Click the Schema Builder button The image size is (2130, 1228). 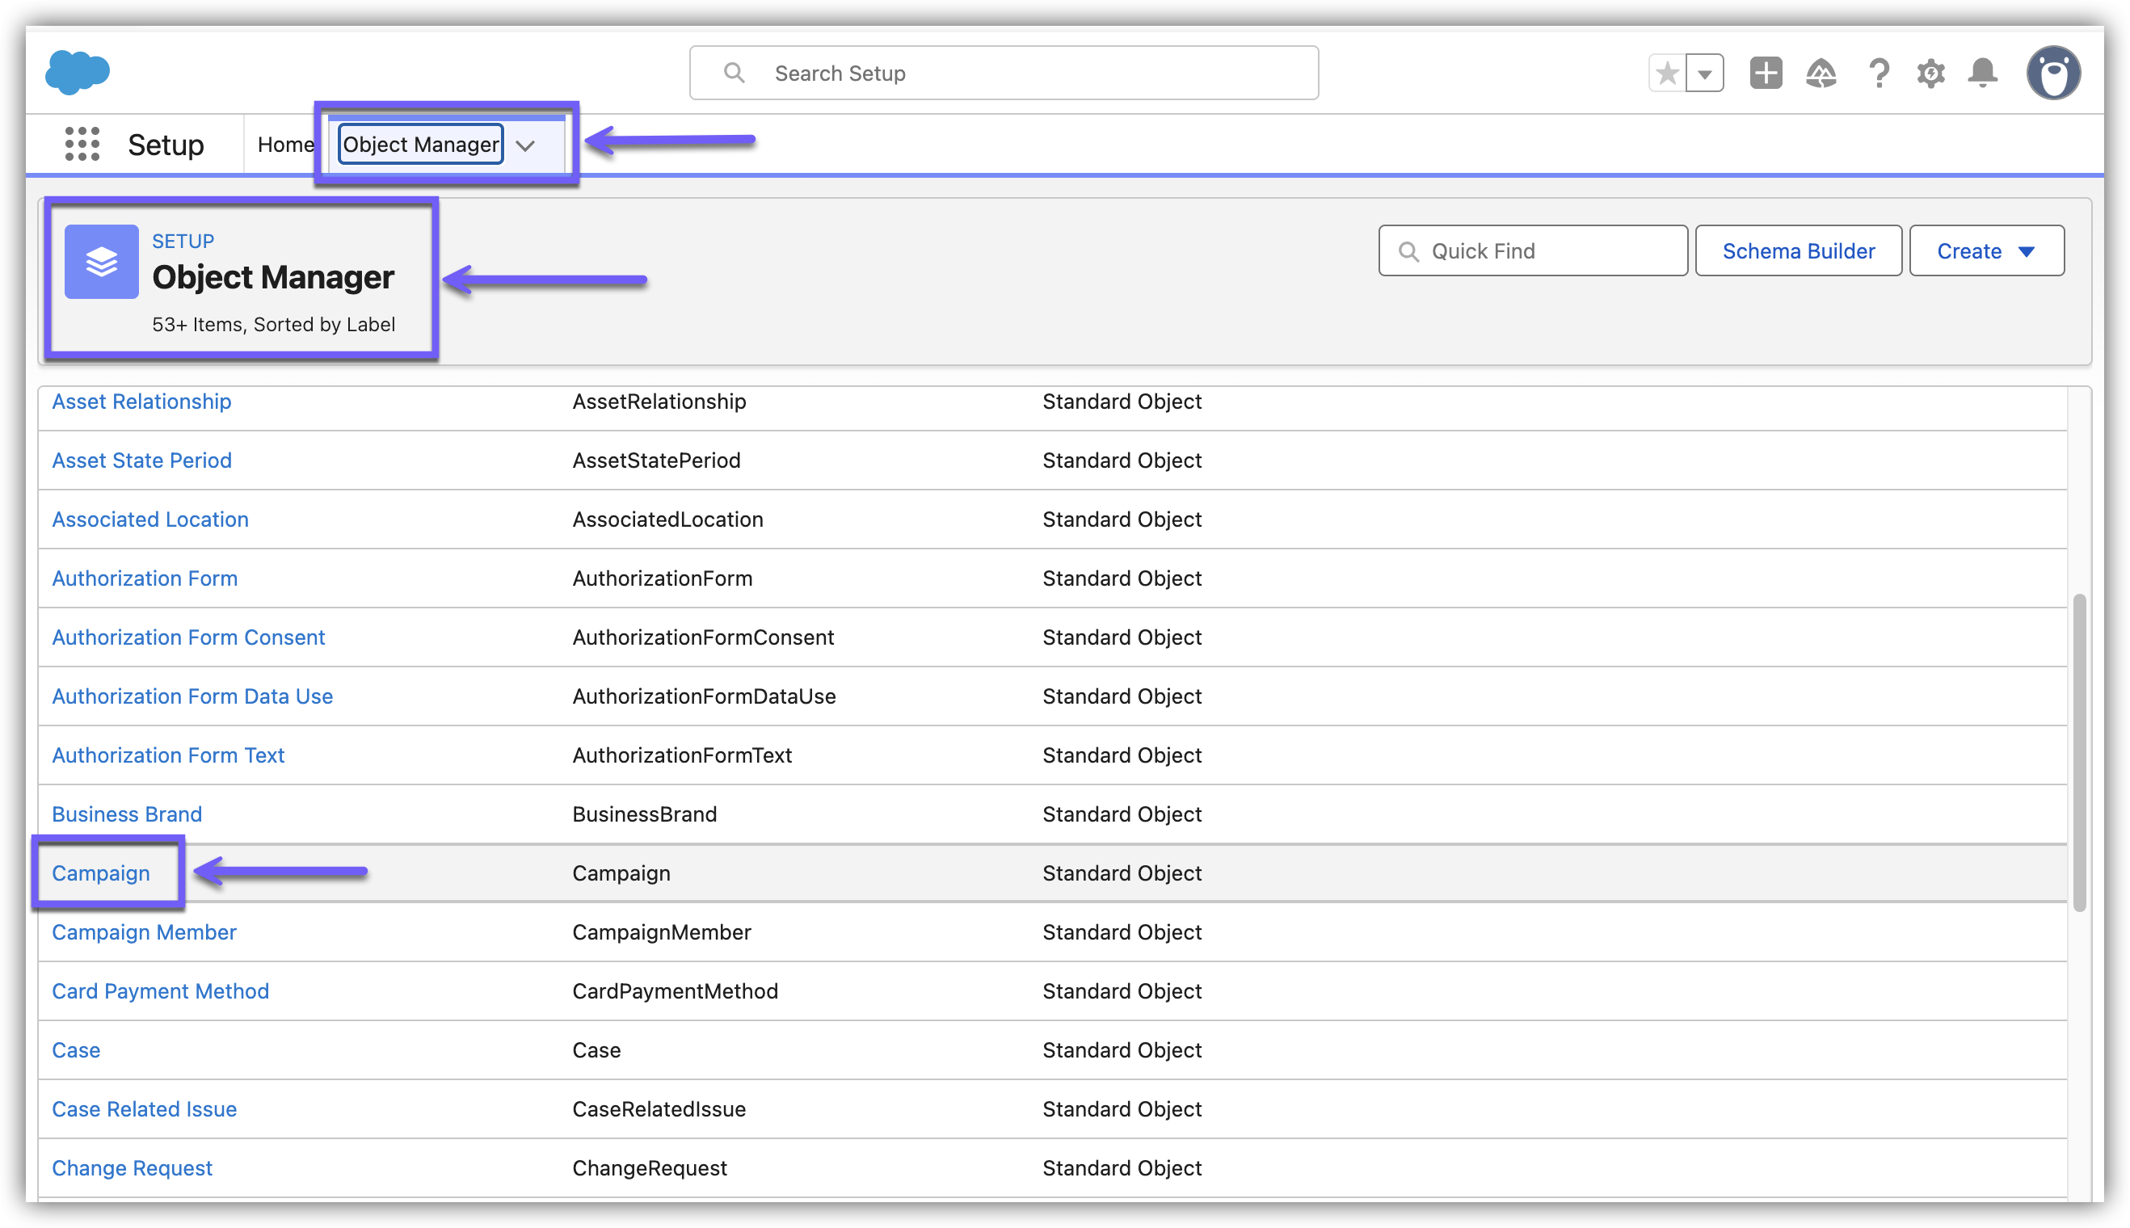[x=1798, y=251]
